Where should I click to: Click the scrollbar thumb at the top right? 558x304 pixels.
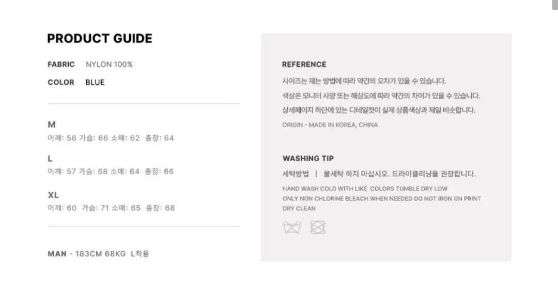pos(555,5)
